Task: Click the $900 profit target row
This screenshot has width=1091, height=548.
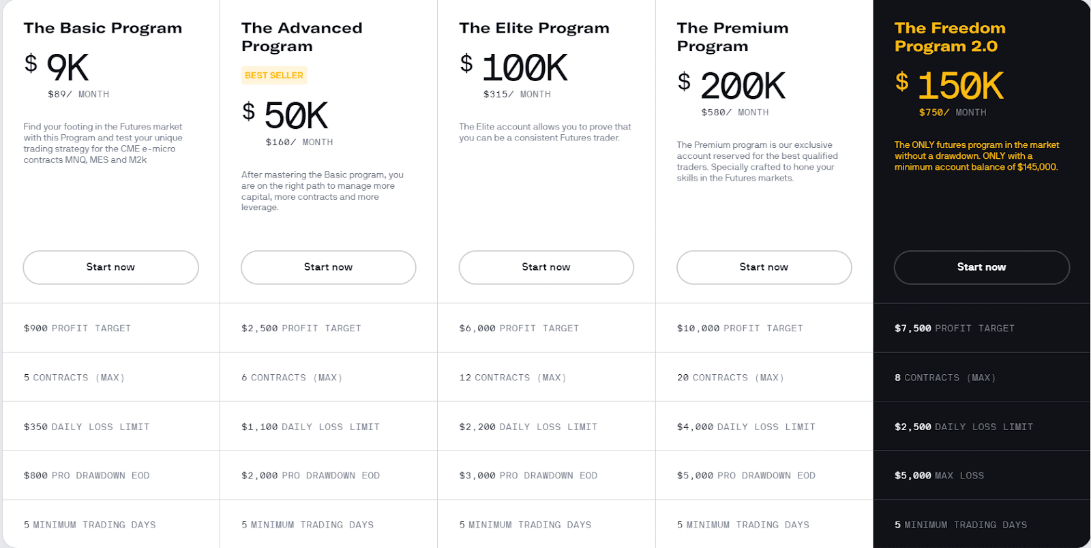Action: click(110, 328)
